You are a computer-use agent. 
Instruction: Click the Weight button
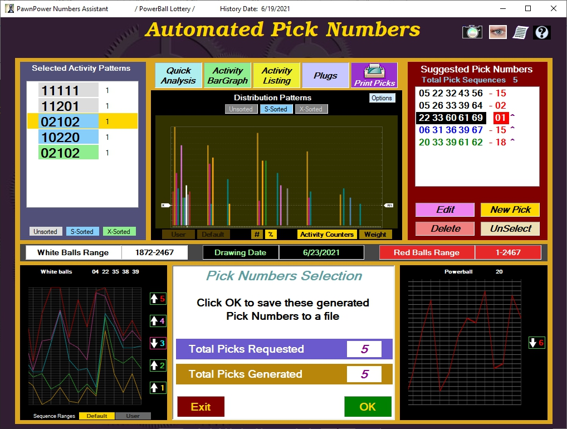375,235
